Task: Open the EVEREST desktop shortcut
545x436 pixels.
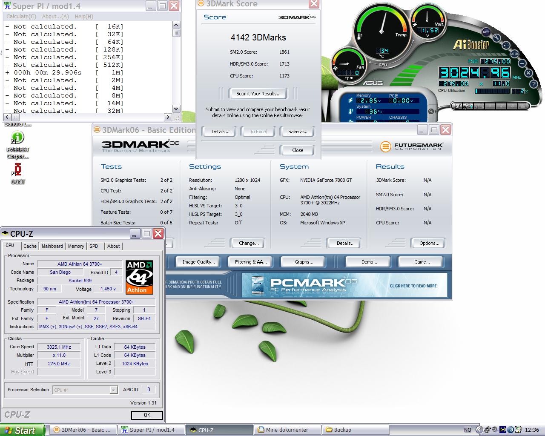Action: (x=17, y=138)
